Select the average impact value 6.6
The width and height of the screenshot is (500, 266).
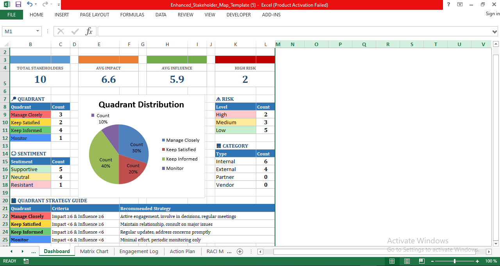coord(109,80)
